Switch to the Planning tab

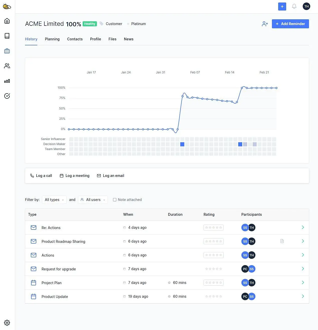[52, 39]
